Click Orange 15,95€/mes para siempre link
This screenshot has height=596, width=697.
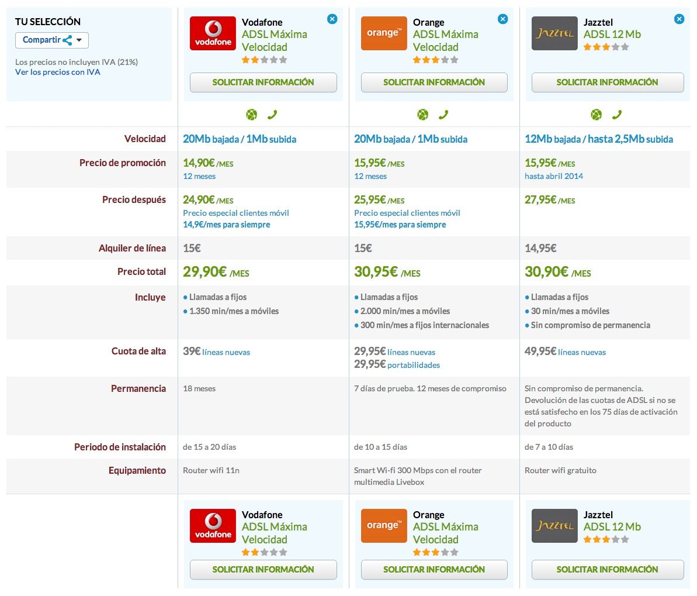(x=400, y=225)
